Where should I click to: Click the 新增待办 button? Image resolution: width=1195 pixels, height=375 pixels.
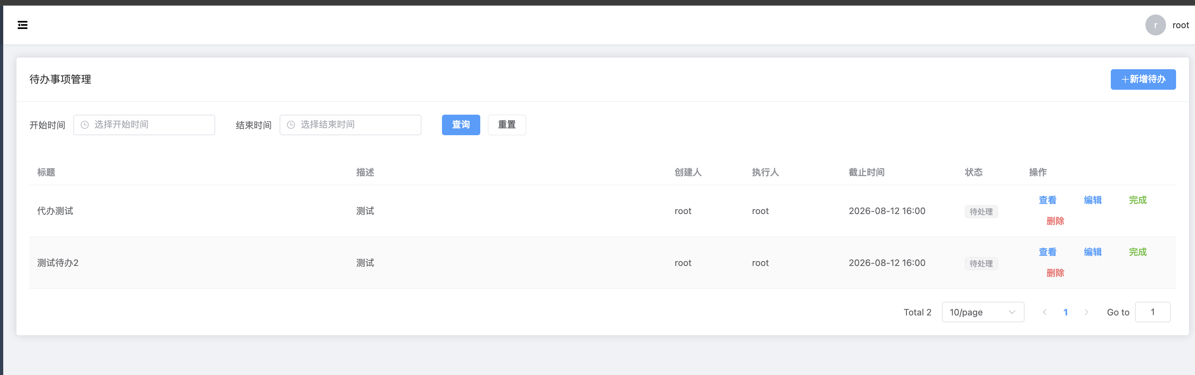pyautogui.click(x=1143, y=79)
